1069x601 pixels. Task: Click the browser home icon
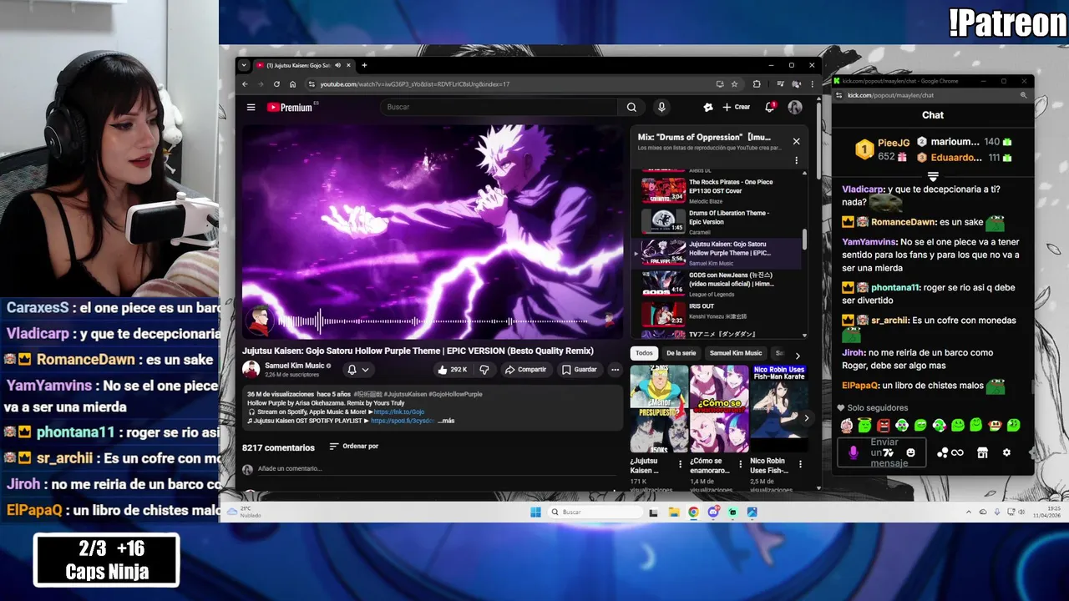(x=292, y=83)
